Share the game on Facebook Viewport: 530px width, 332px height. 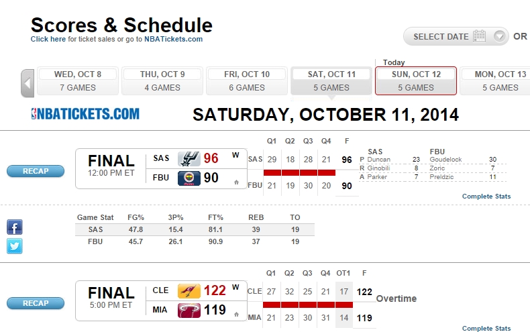pos(15,227)
